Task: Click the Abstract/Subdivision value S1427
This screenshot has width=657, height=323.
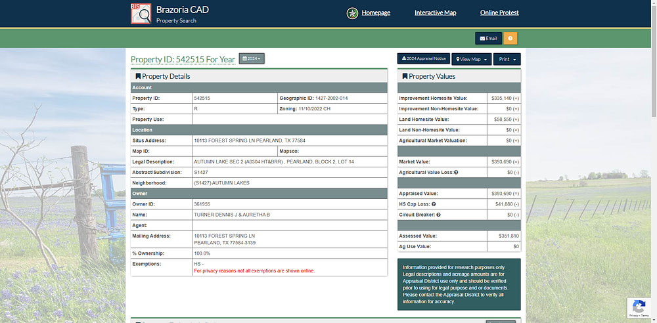Action: point(201,172)
